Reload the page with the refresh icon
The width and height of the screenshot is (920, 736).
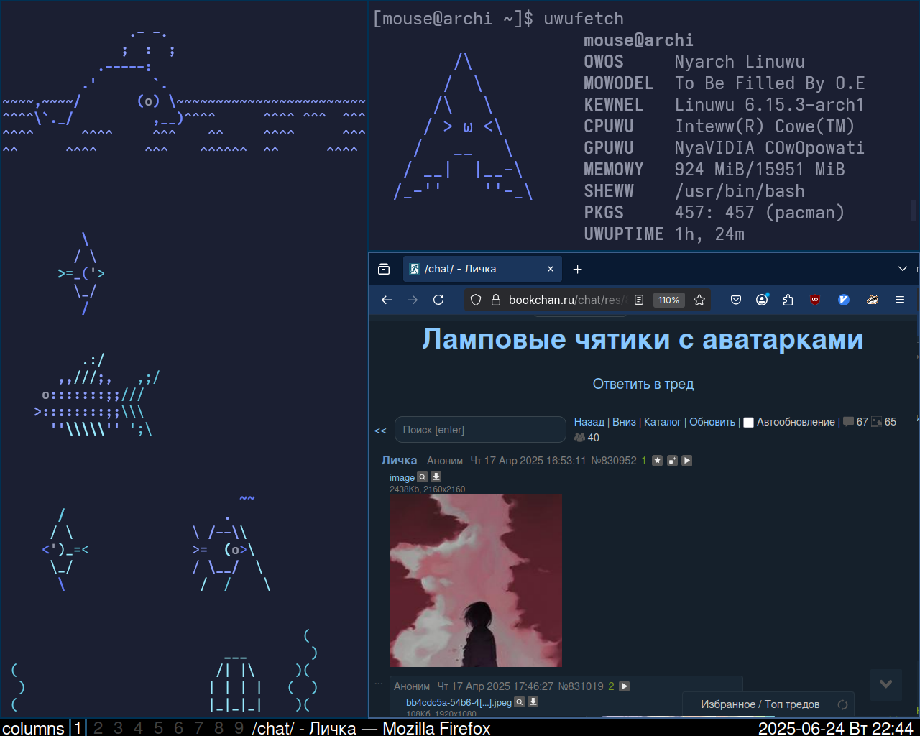[x=438, y=300]
